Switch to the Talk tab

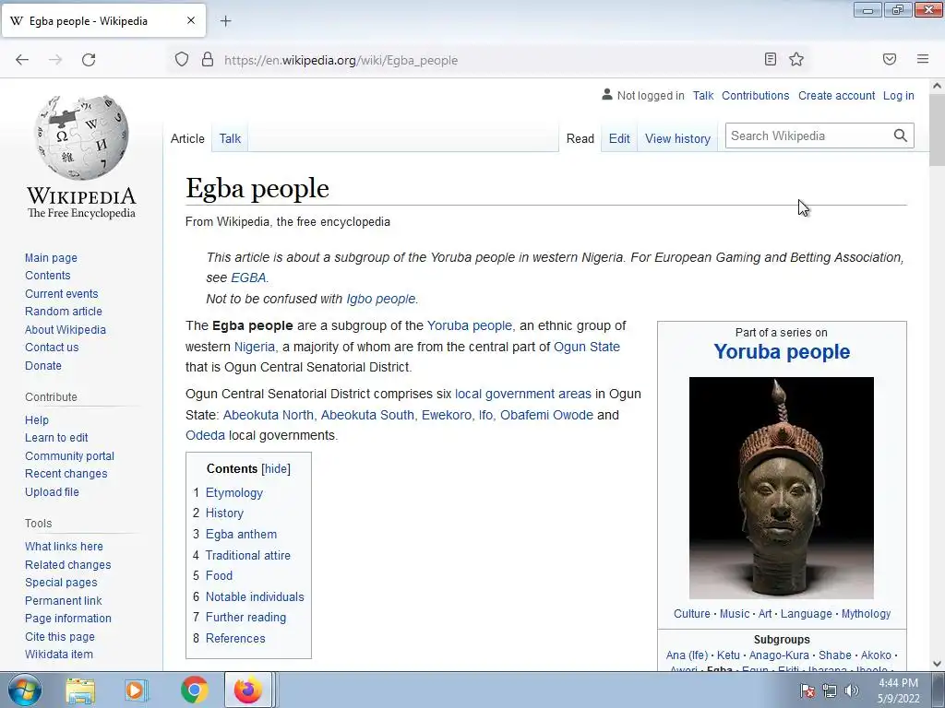[x=230, y=138]
